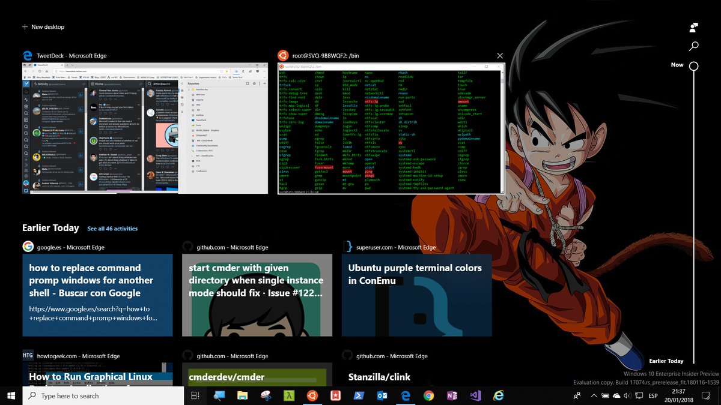721x405 pixels.
Task: Open the Stanzilla/clink GitHub activity card
Action: pos(417,374)
